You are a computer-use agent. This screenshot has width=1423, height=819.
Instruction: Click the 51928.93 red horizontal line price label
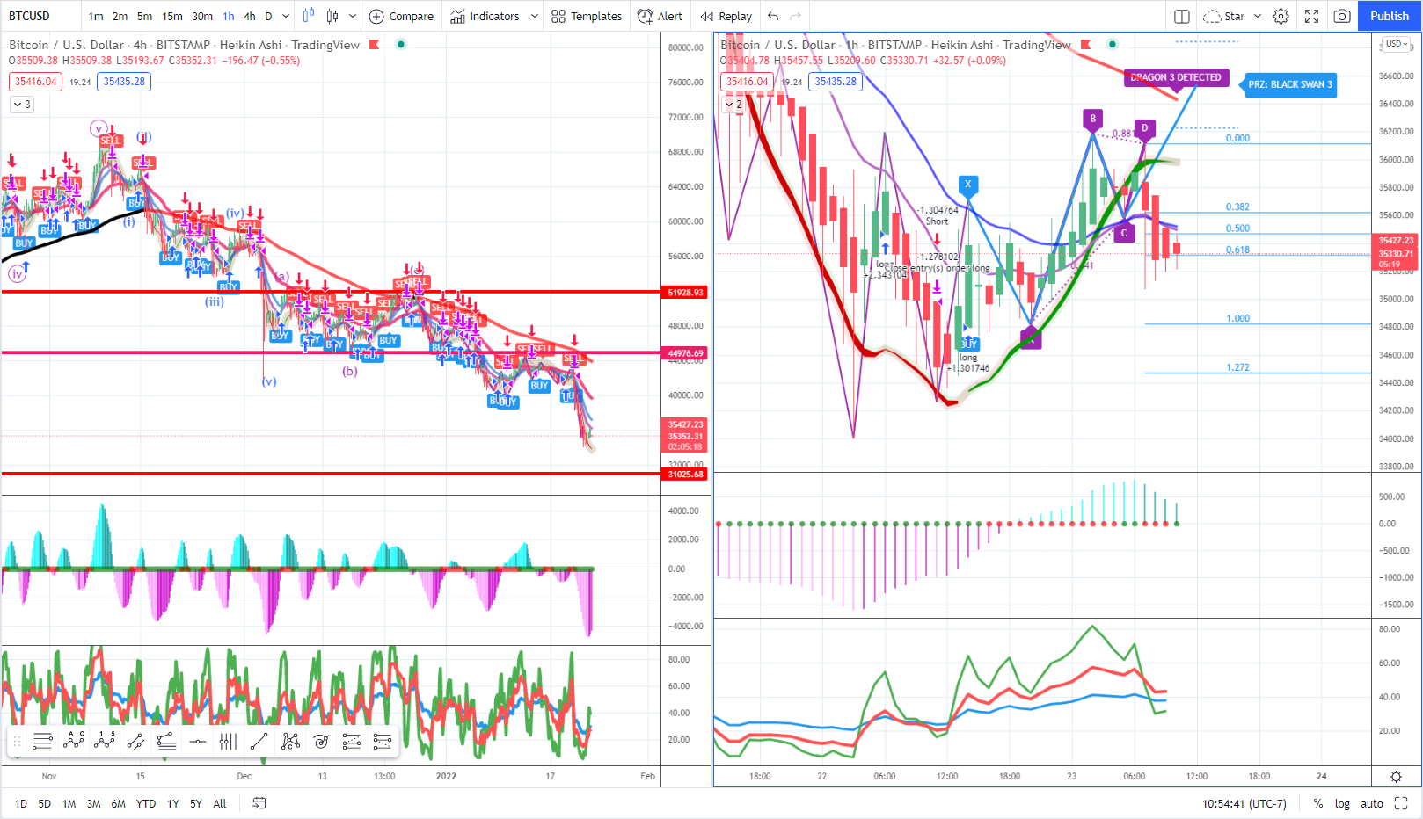[686, 292]
